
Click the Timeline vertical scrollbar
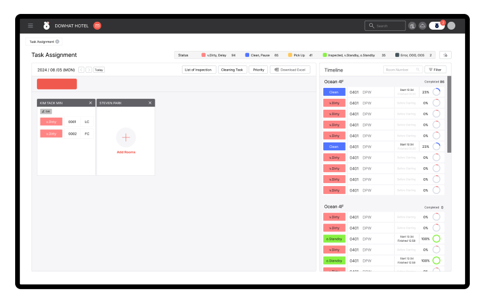click(x=449, y=114)
